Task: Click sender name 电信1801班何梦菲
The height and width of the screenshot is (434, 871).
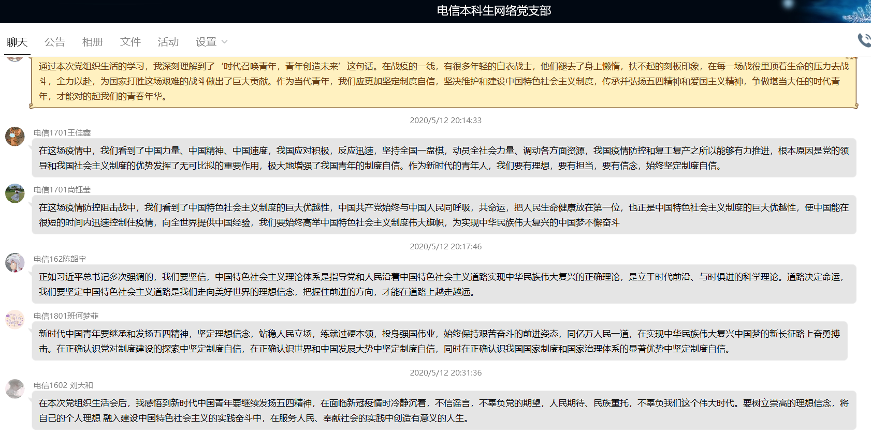Action: (66, 316)
